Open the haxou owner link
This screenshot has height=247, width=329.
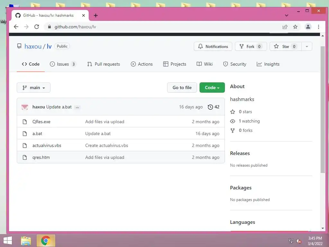[x=33, y=46]
